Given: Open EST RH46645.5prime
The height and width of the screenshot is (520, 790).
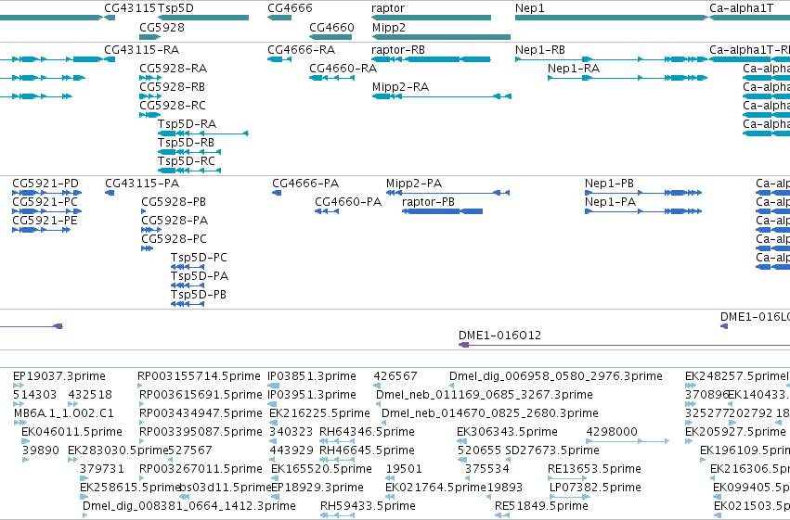Looking at the screenshot, I should tap(367, 451).
